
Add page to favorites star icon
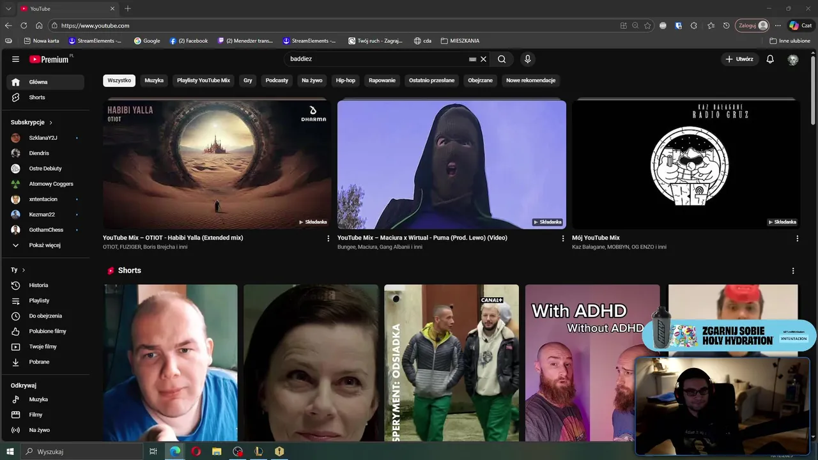pos(647,26)
